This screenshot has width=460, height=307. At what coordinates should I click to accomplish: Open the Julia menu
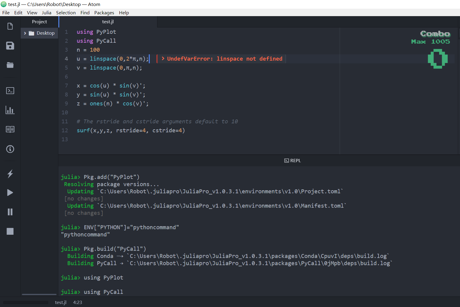point(47,13)
